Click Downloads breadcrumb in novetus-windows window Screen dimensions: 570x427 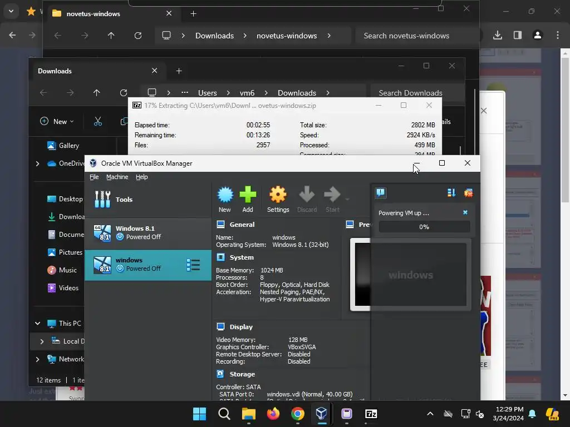214,36
